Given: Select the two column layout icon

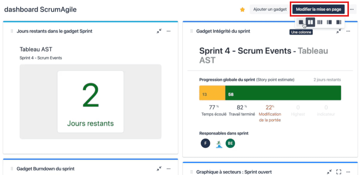Looking at the screenshot, I should [x=310, y=22].
